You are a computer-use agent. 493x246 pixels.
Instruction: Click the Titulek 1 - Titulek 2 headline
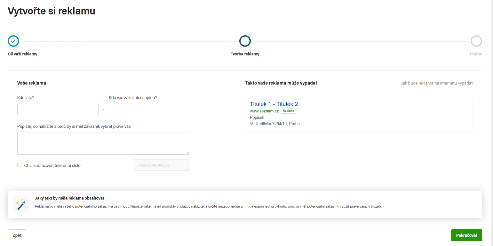point(274,104)
